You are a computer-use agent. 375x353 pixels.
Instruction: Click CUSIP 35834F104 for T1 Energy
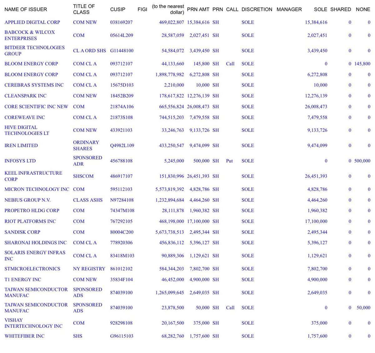pyautogui.click(x=122, y=280)
